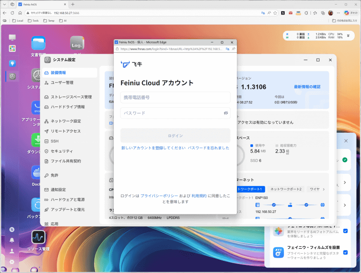Open the Notion extension icon in Edge toolbar
361x273 pixels.
(283, 13)
